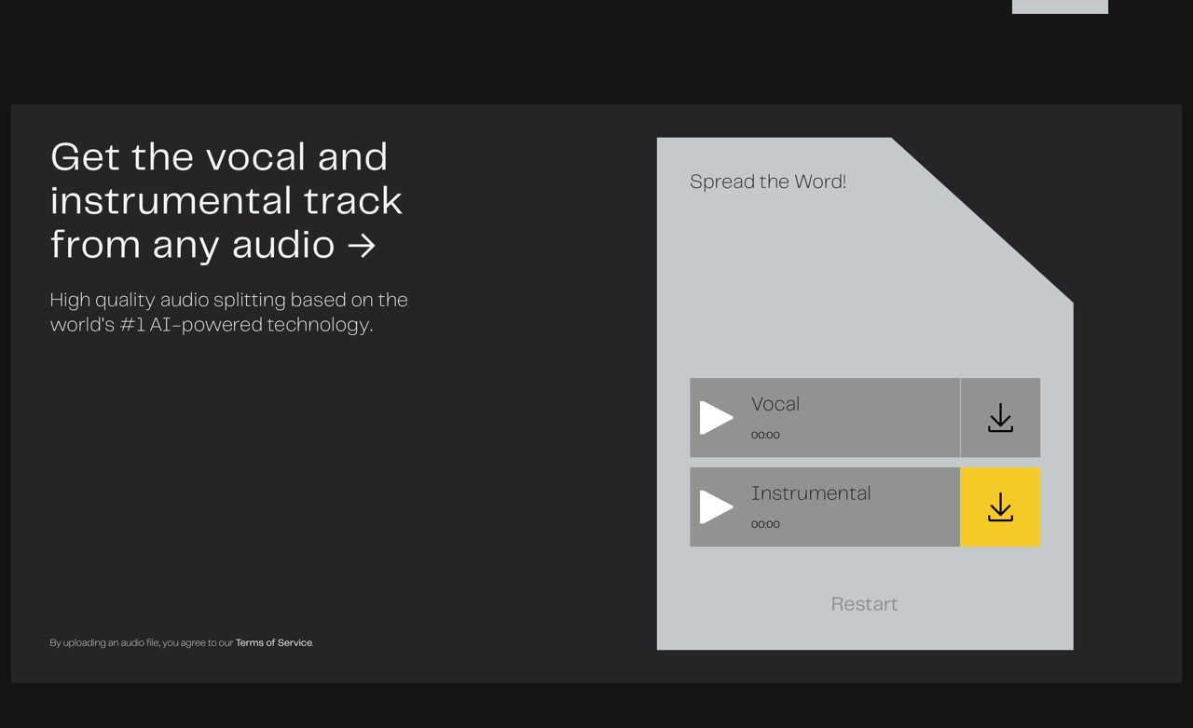Open the Terms of Service link

pyautogui.click(x=274, y=642)
